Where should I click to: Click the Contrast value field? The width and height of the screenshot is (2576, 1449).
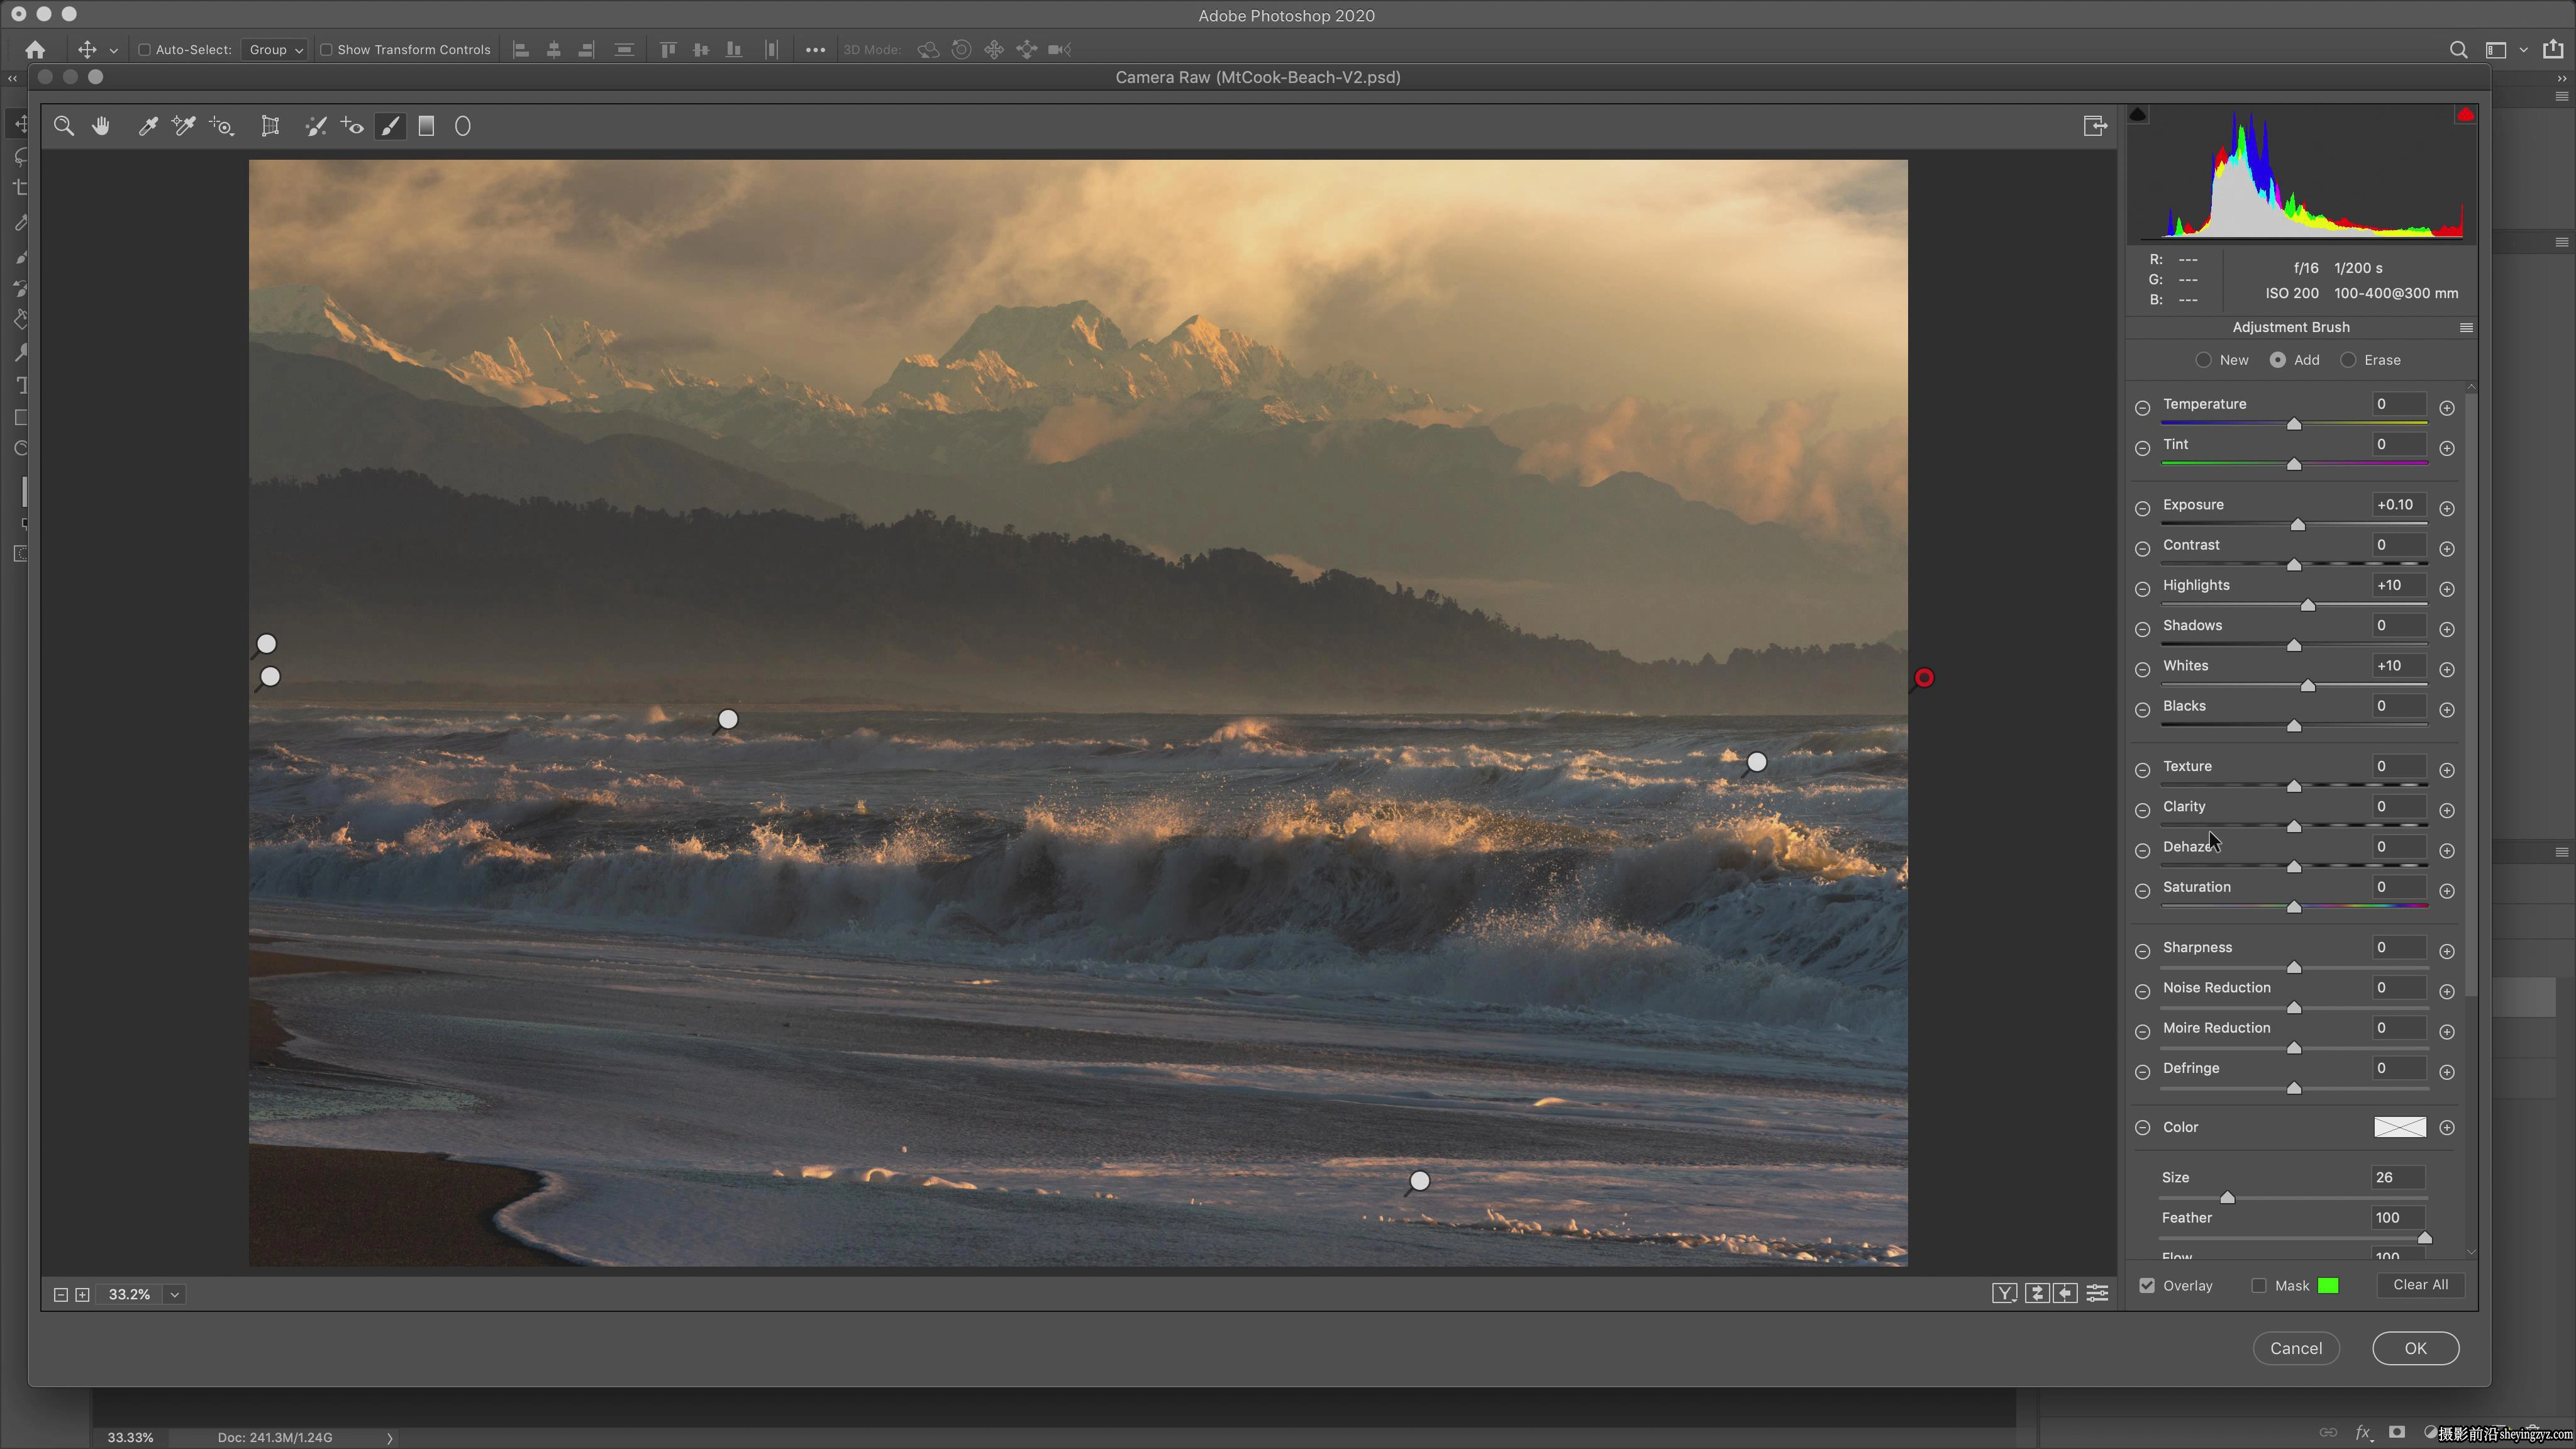pyautogui.click(x=2398, y=545)
